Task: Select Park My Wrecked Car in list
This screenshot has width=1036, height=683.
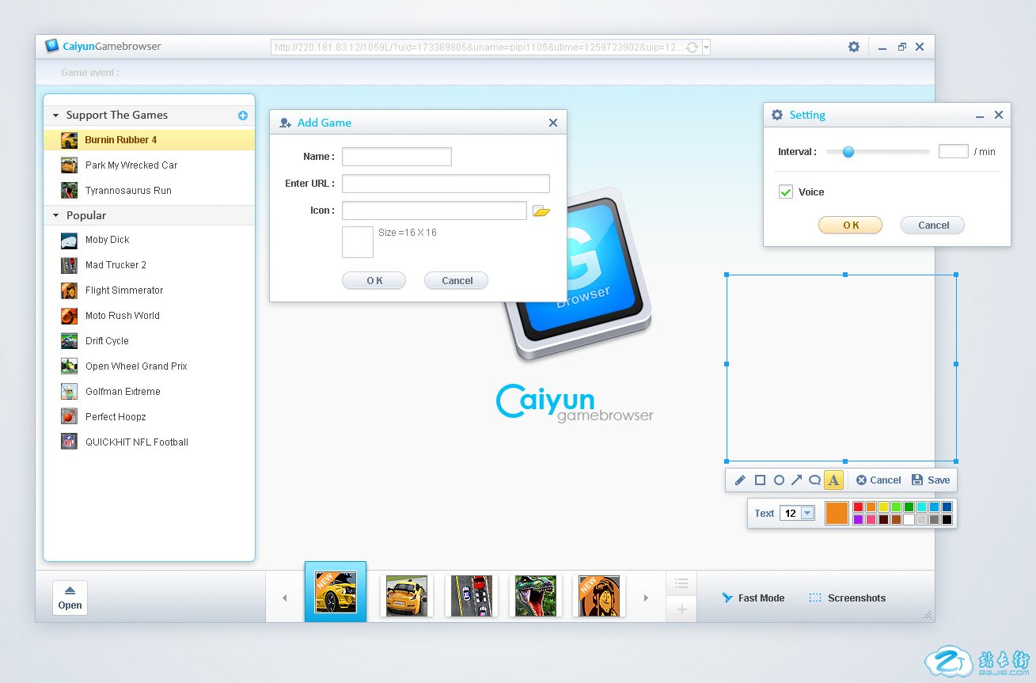Action: (x=150, y=165)
